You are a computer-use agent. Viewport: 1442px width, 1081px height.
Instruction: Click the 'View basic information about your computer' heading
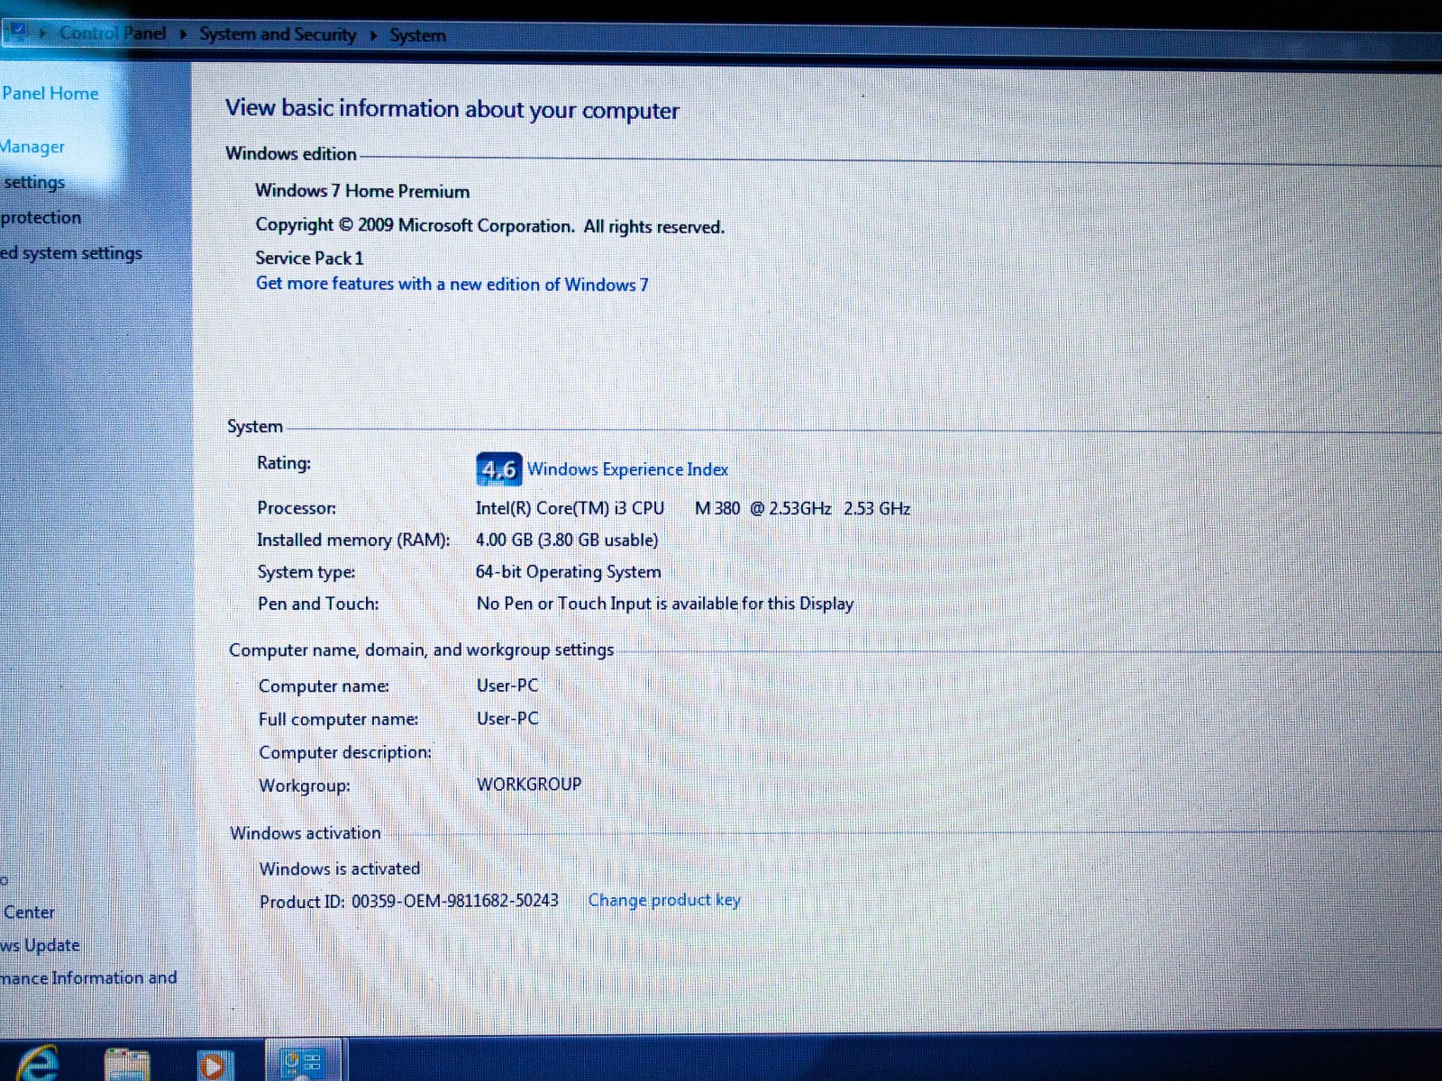[x=452, y=109]
